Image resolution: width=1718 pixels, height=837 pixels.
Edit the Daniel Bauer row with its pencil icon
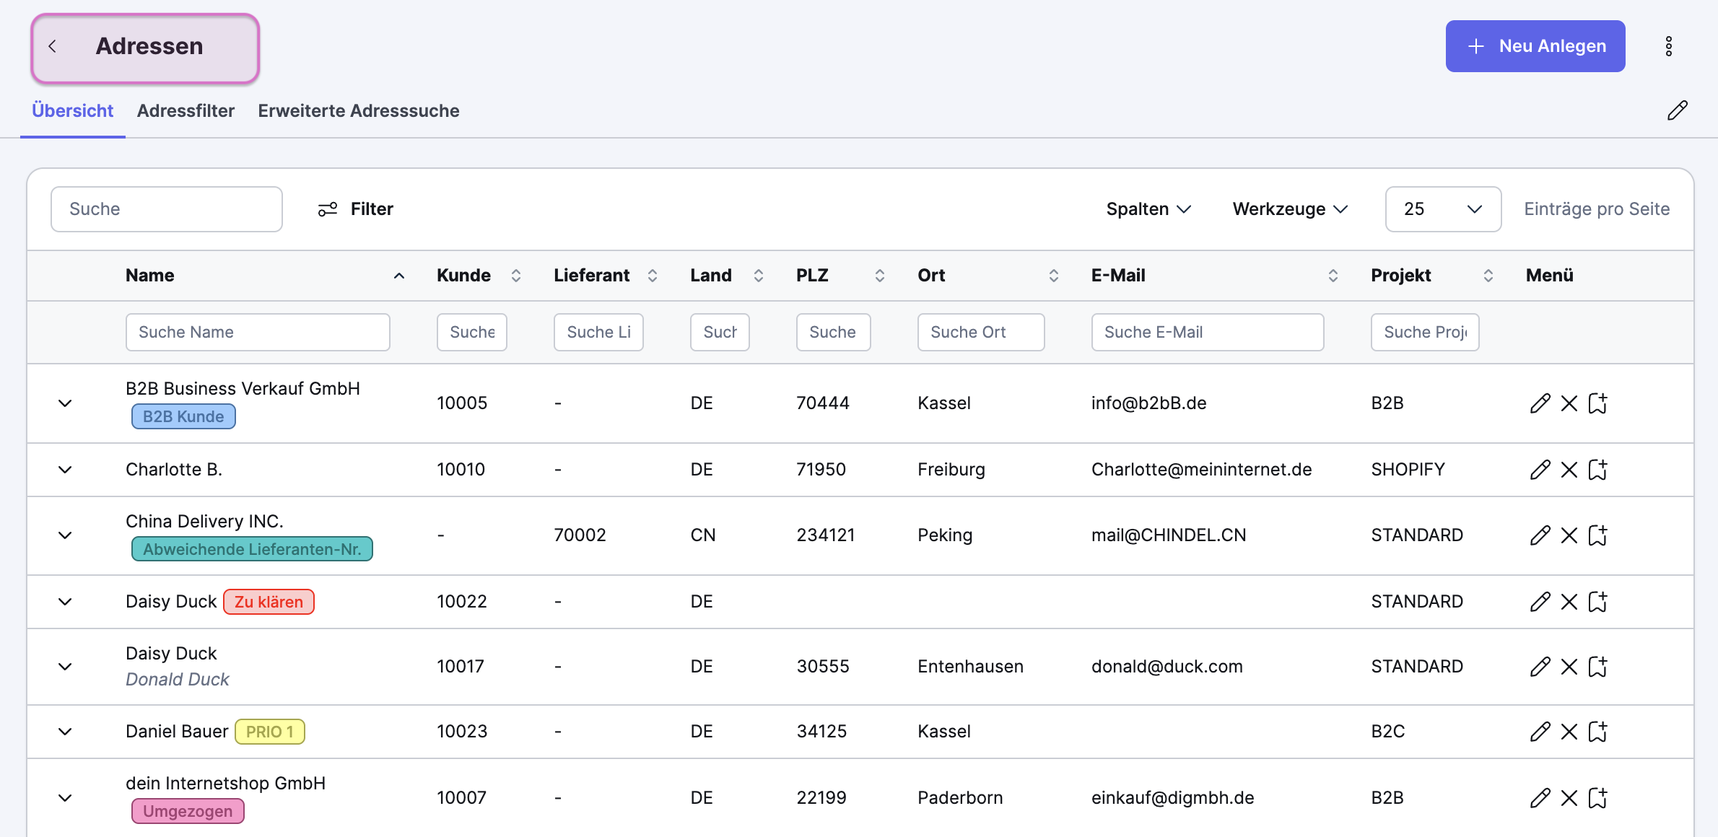[x=1540, y=732]
